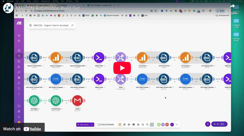Toggle Every 15 minutes scheduling switch
The image size is (244, 136).
[99, 125]
